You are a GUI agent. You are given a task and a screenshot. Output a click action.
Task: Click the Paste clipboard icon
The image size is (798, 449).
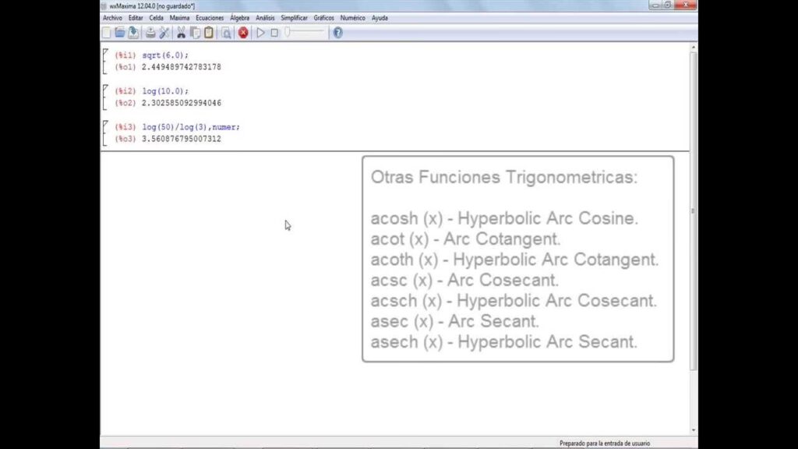point(209,33)
